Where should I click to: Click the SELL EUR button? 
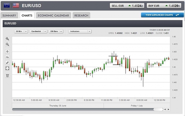pyautogui.click(x=127, y=6)
